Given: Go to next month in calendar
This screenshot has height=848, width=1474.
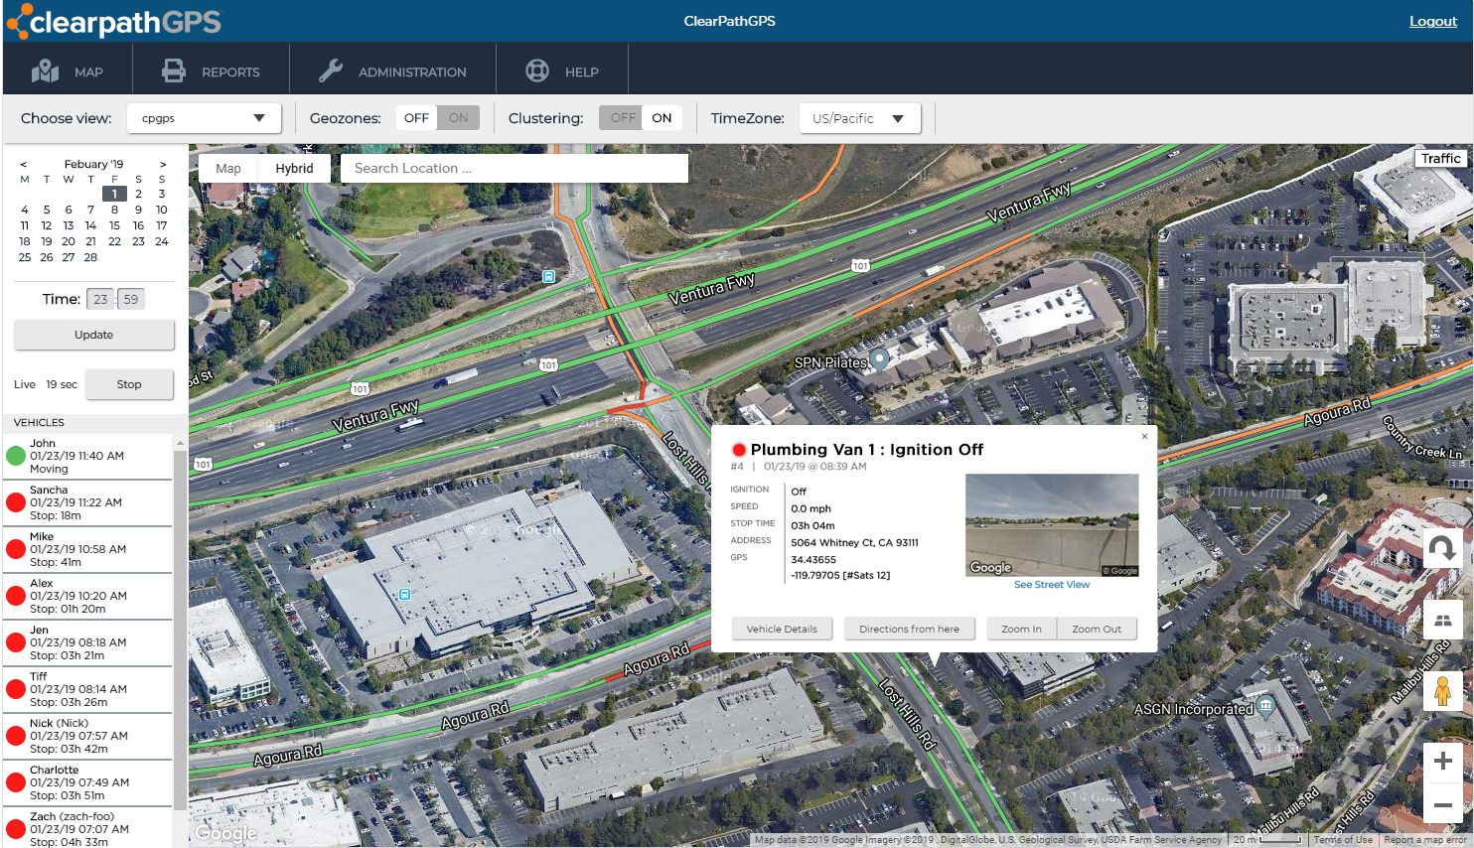Looking at the screenshot, I should point(163,164).
